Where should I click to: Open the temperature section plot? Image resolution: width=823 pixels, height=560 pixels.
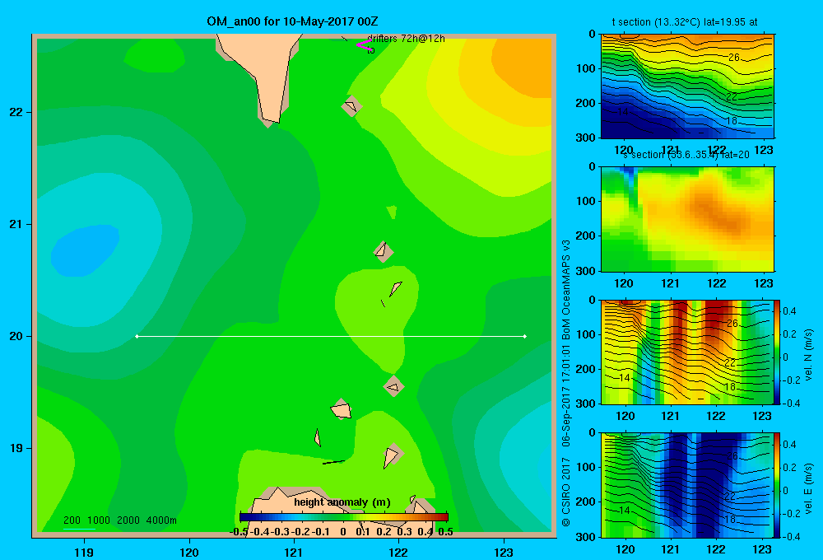coord(687,86)
